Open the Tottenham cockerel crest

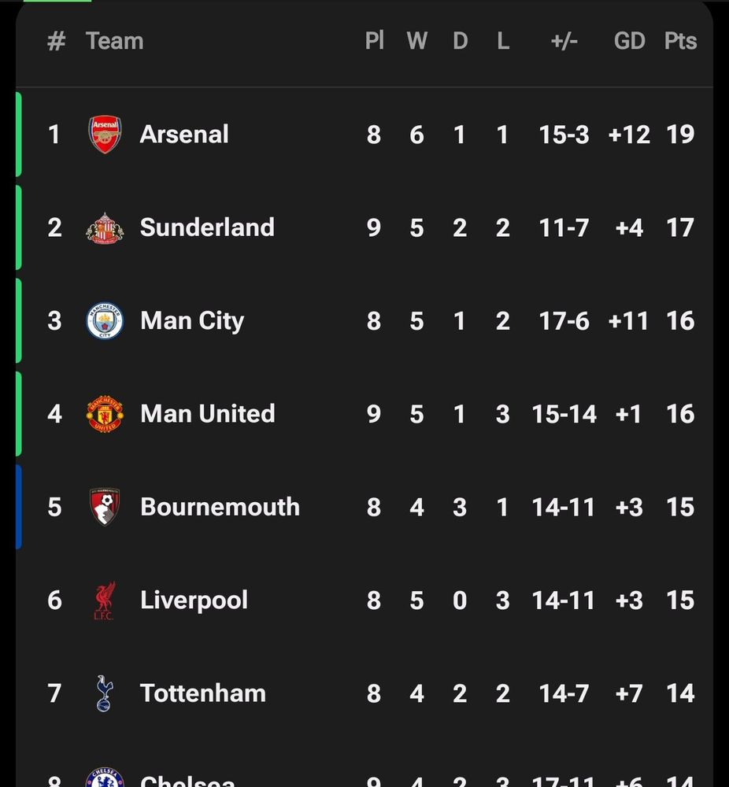pos(105,693)
